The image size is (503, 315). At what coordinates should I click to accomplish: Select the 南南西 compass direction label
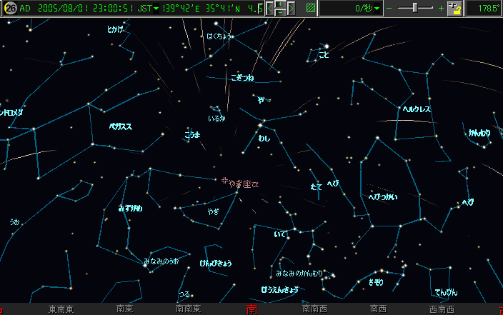(x=314, y=310)
